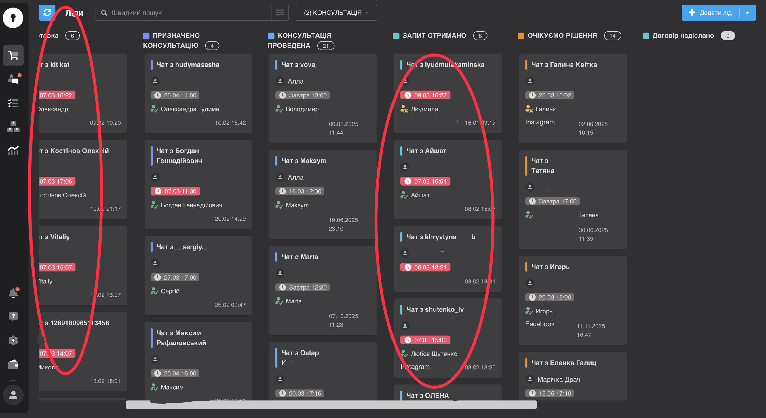Click the Додати лід button
The image size is (766, 418).
pyautogui.click(x=711, y=13)
